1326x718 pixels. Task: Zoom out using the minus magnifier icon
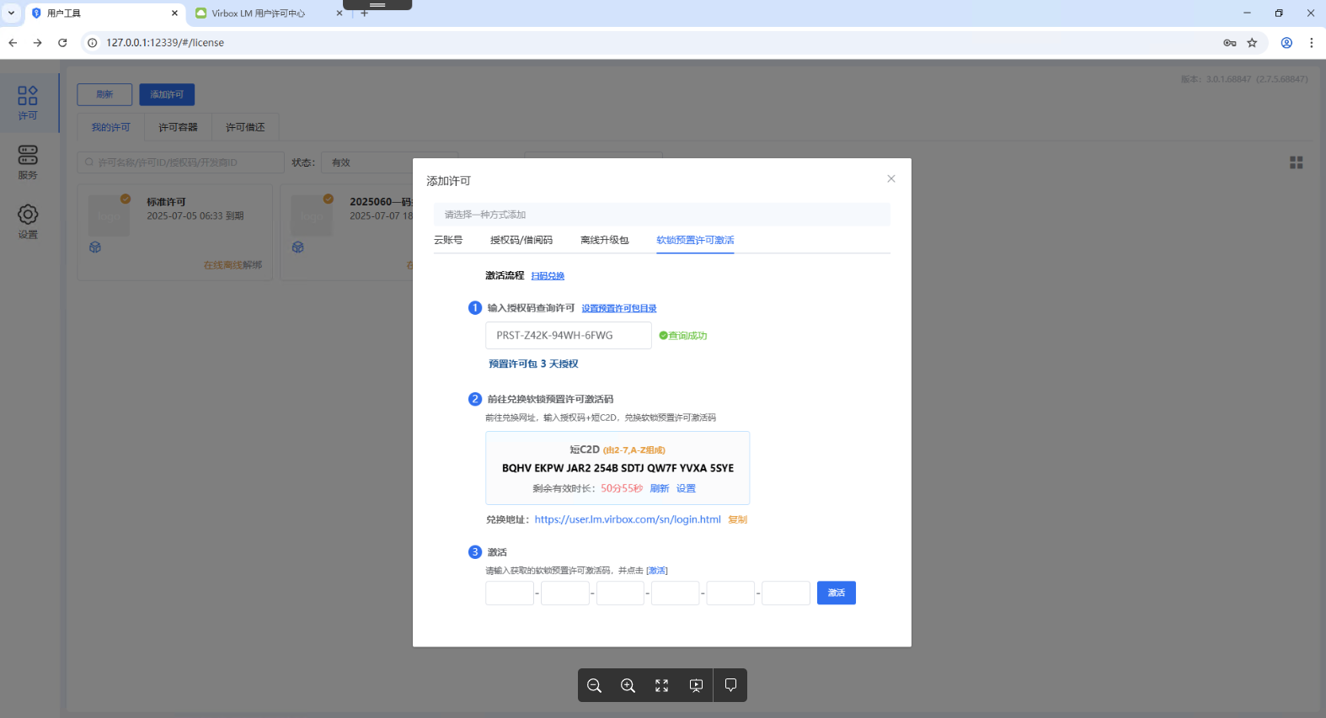point(594,685)
